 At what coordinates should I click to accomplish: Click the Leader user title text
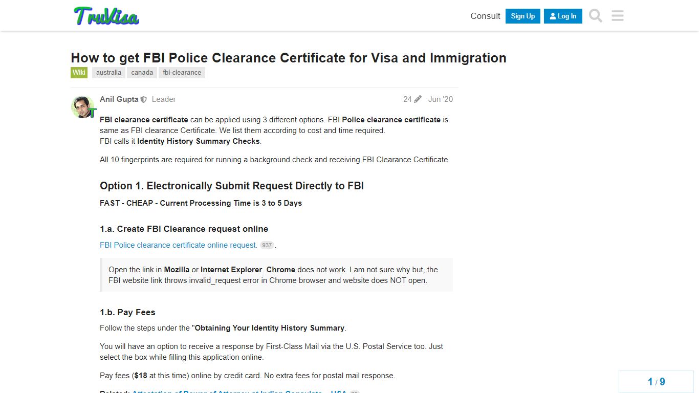click(x=164, y=99)
